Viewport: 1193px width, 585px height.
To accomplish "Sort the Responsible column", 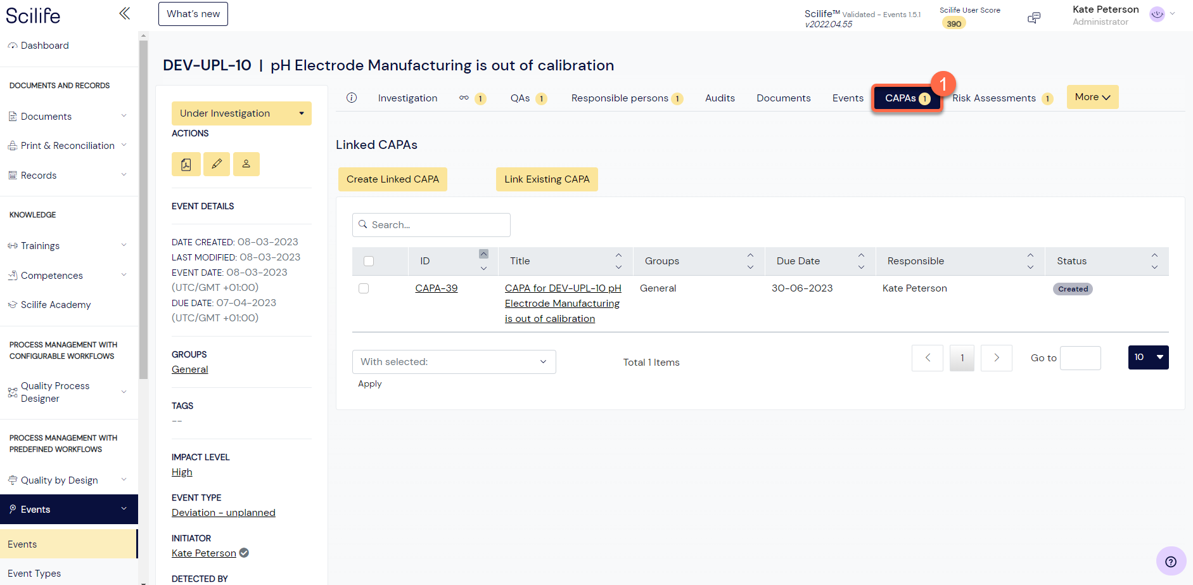I will pos(1030,261).
